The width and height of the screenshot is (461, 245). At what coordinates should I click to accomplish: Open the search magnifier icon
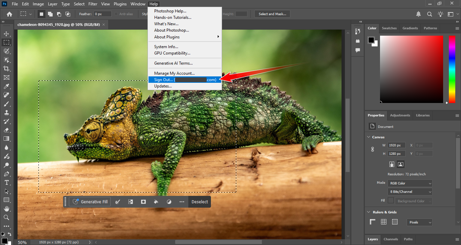click(x=430, y=14)
